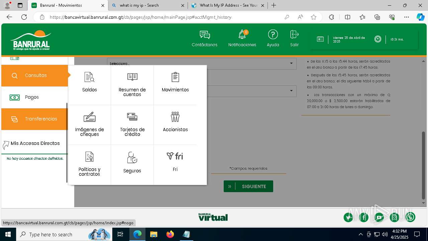428x241 pixels.
Task: Open browser Extensions puzzle icon
Action: click(331, 17)
